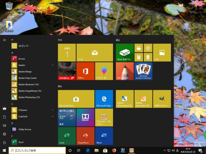
Task: Click the Power button in Start sidebar
Action: click(x=4, y=143)
